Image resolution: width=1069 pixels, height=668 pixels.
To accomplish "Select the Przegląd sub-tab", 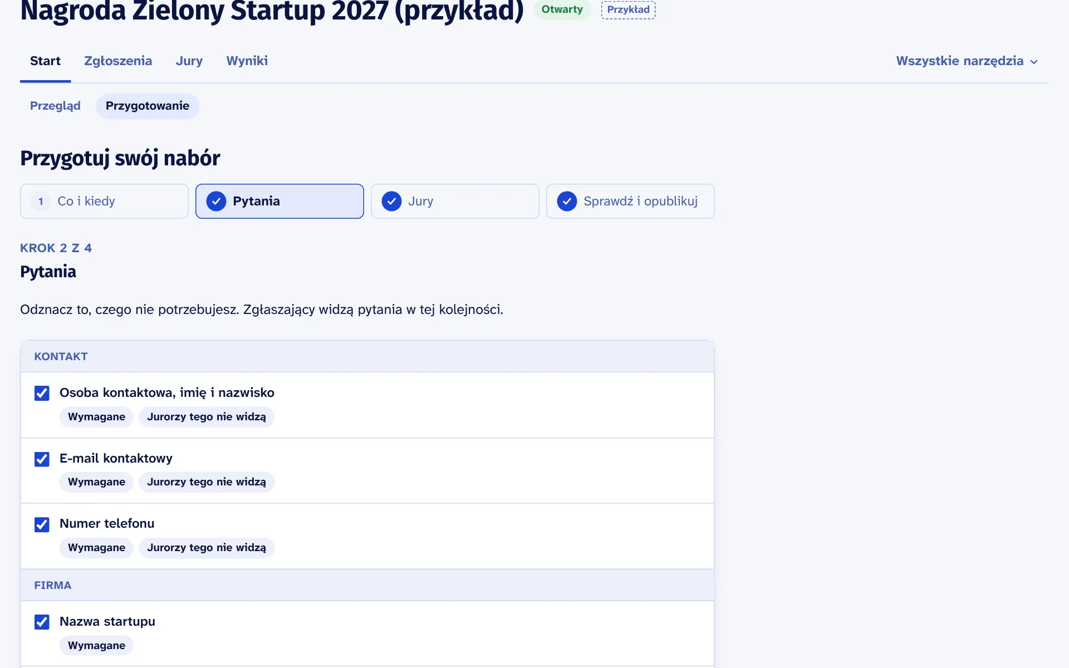I will [x=55, y=106].
